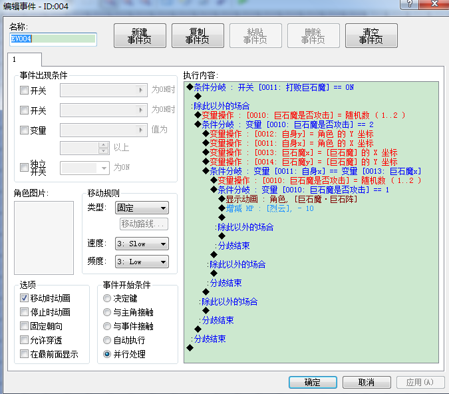Select line 条件分歧: 开关 [0011: 打败巨石魔] == ON
This screenshot has width=449, height=394.
click(x=270, y=87)
